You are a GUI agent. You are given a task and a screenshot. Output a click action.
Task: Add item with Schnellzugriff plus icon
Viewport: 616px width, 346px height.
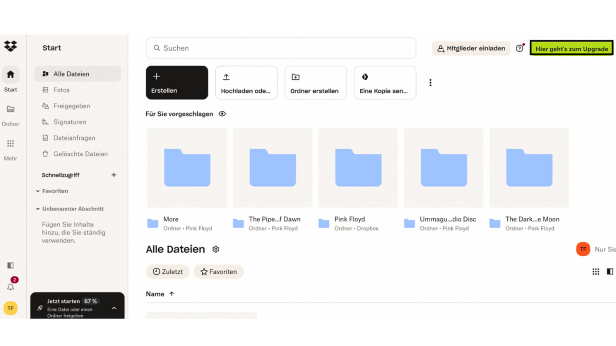coord(114,175)
